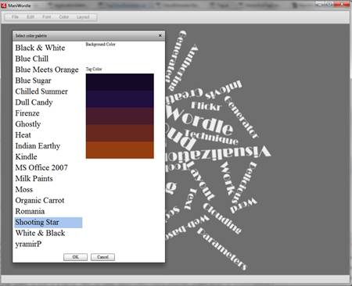Click the maroon tag color swatch
This screenshot has height=286, width=352.
(x=120, y=116)
